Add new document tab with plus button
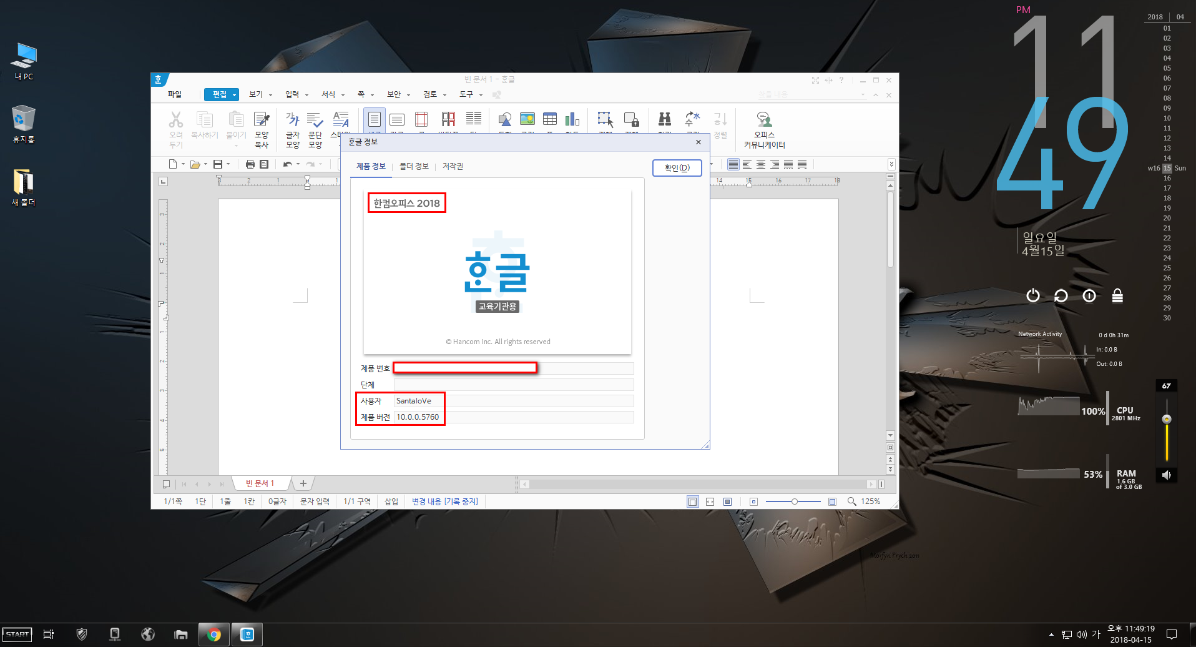Screen dimensions: 1196x647 click(x=303, y=483)
